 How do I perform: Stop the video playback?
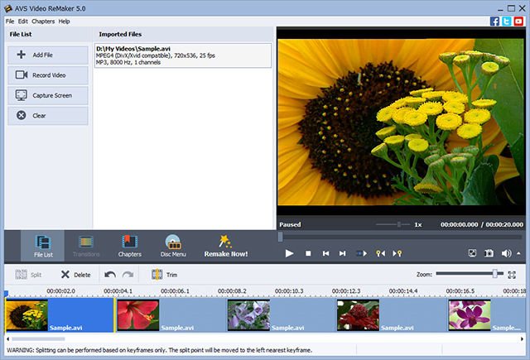coord(308,253)
